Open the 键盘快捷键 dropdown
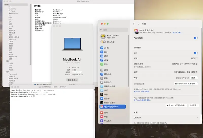 tap(185, 64)
